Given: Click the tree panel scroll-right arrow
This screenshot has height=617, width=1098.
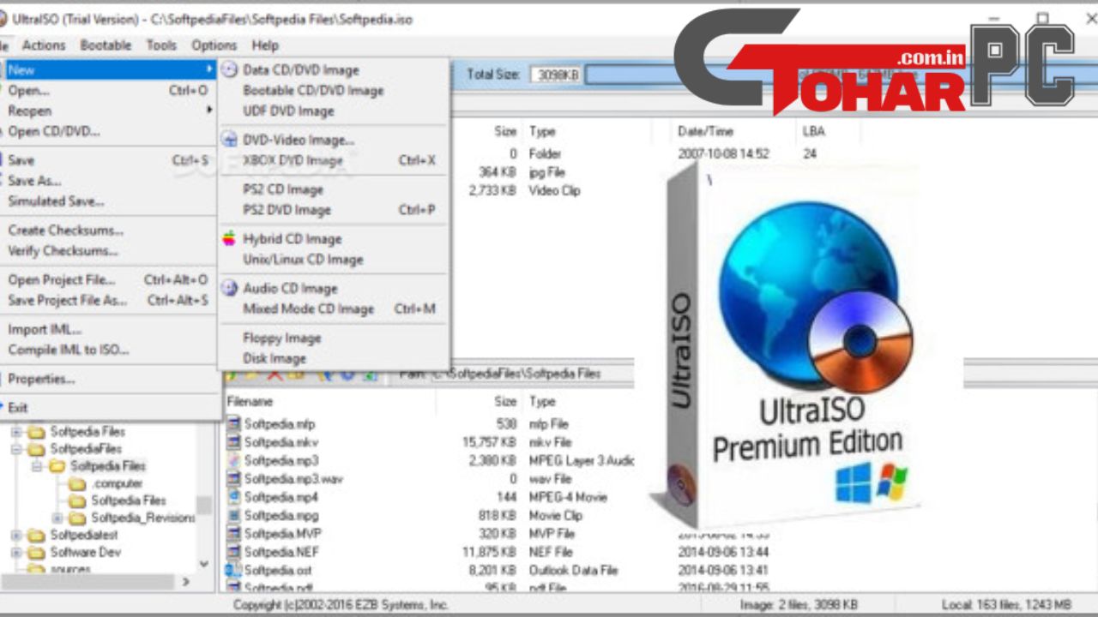Looking at the screenshot, I should [x=186, y=582].
